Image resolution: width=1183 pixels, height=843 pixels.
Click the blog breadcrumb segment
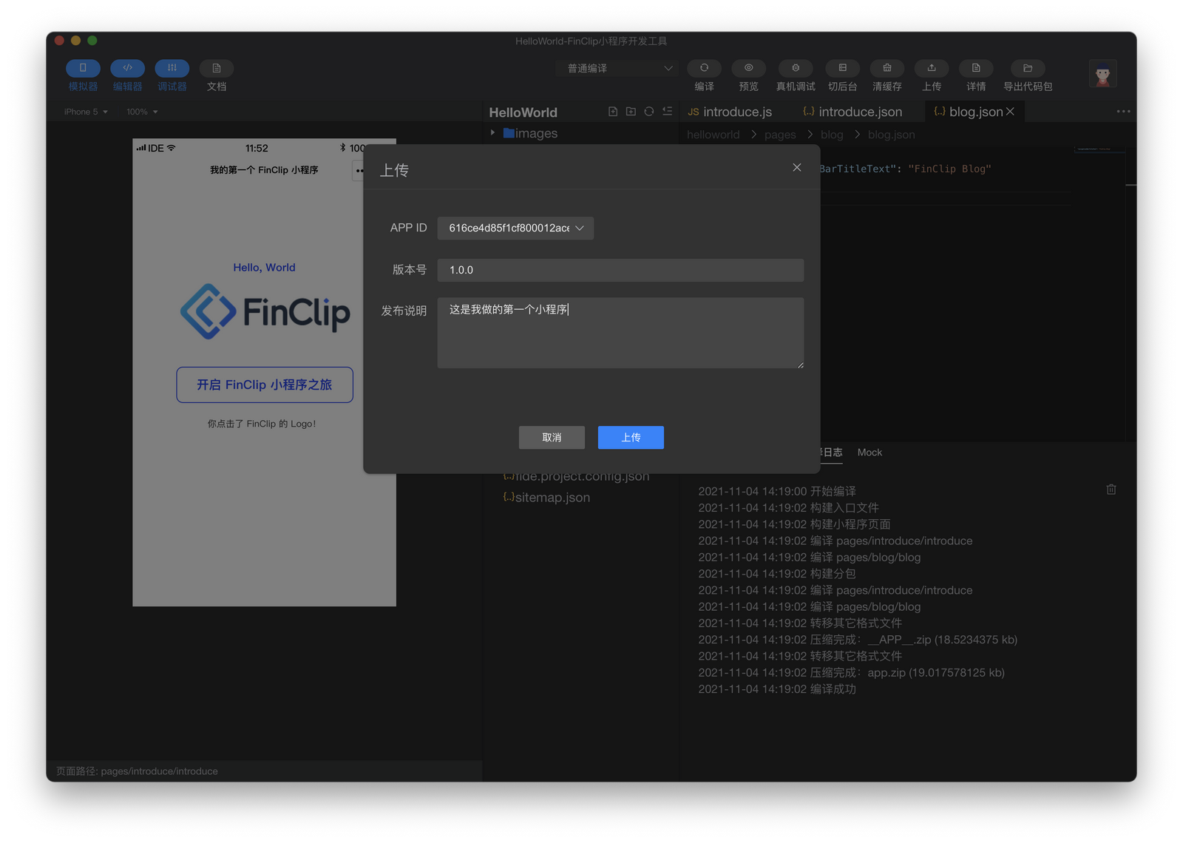[832, 135]
